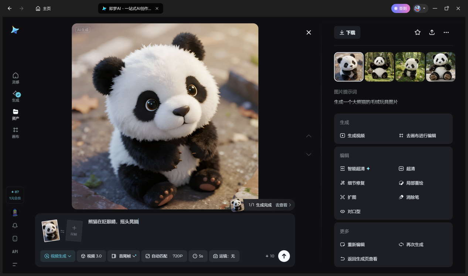This screenshot has width=468, height=276.
Task: Set video duration via 5s option
Action: 198,256
